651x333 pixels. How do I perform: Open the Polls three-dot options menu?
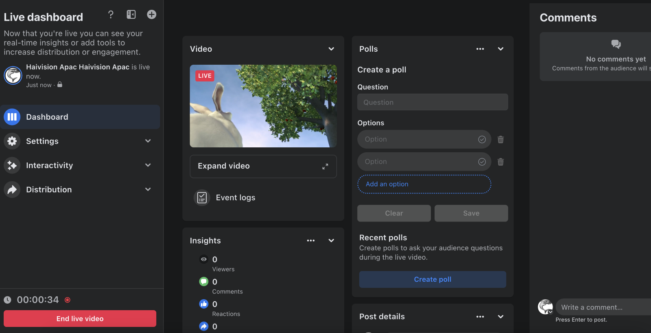(x=480, y=49)
